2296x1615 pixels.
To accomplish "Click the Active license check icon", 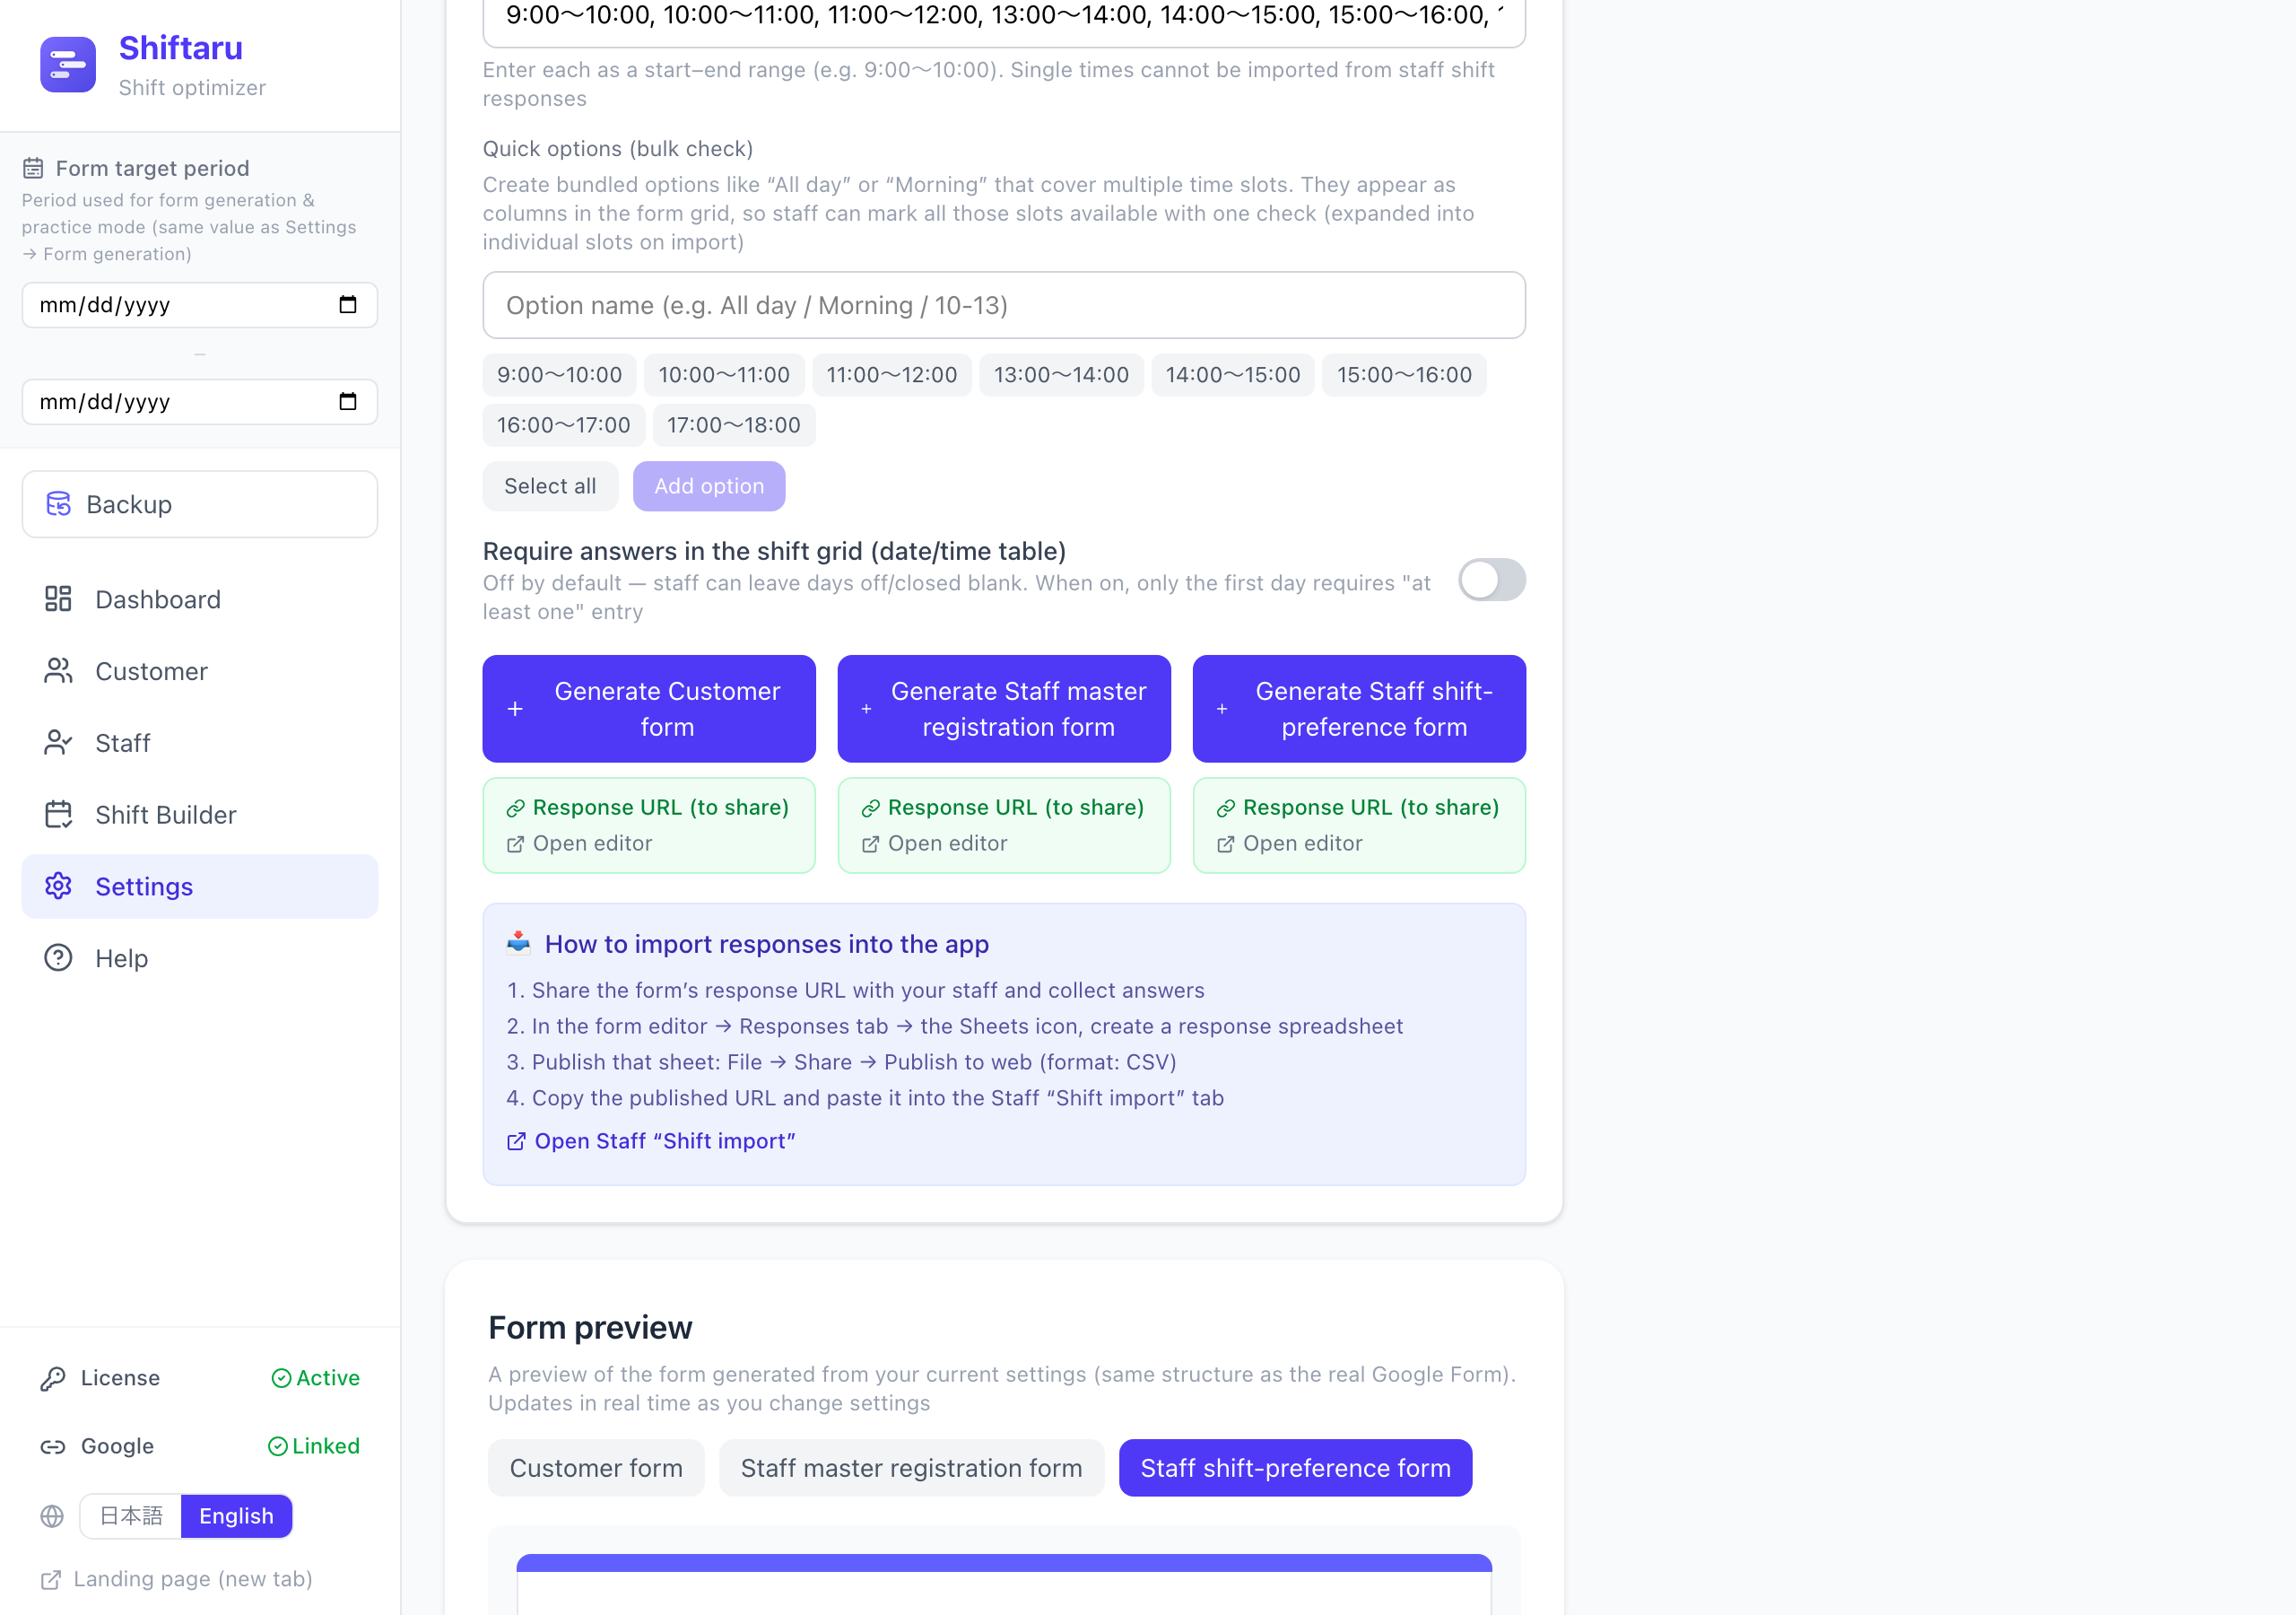I will pyautogui.click(x=281, y=1378).
